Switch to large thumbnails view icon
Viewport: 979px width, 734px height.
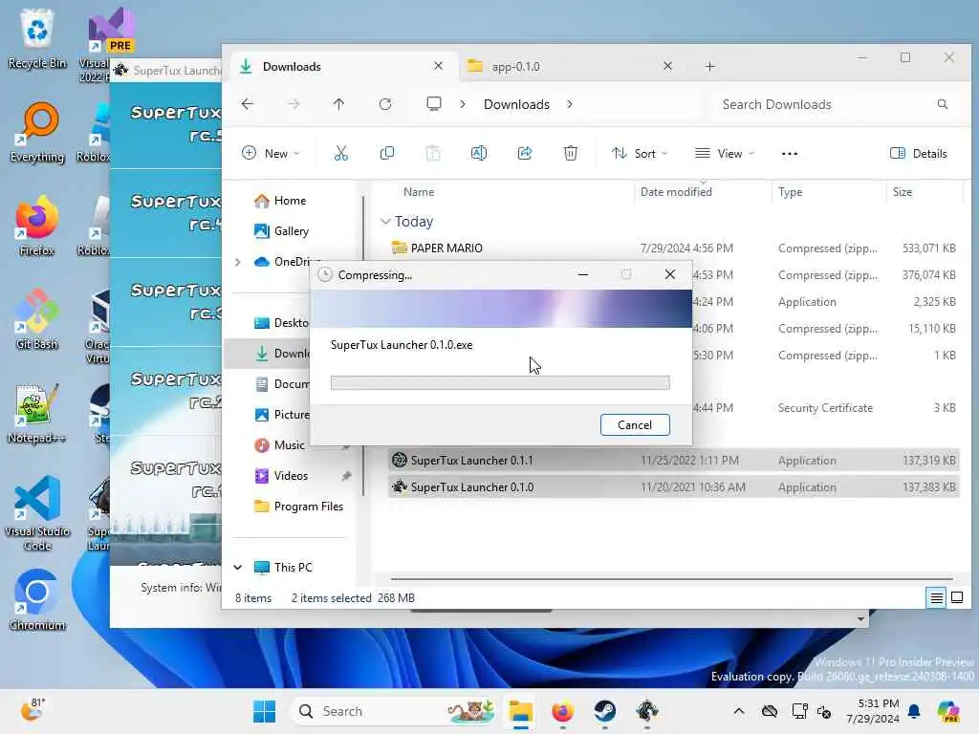(x=956, y=598)
